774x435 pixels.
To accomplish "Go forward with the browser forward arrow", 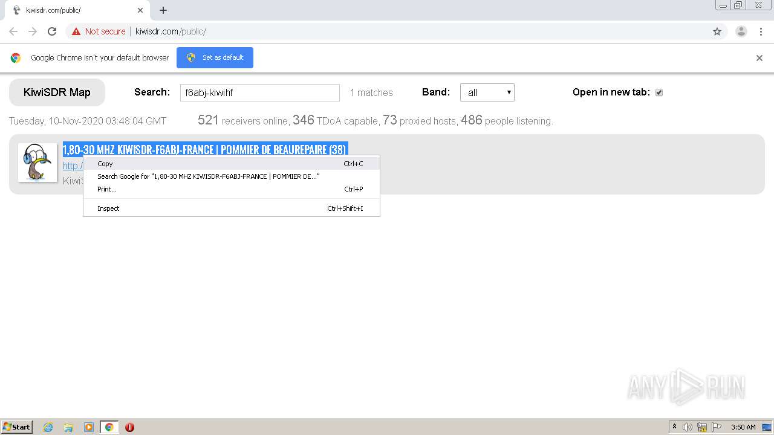I will [33, 31].
